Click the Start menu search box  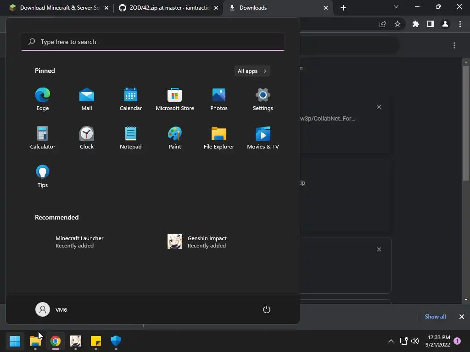point(153,42)
